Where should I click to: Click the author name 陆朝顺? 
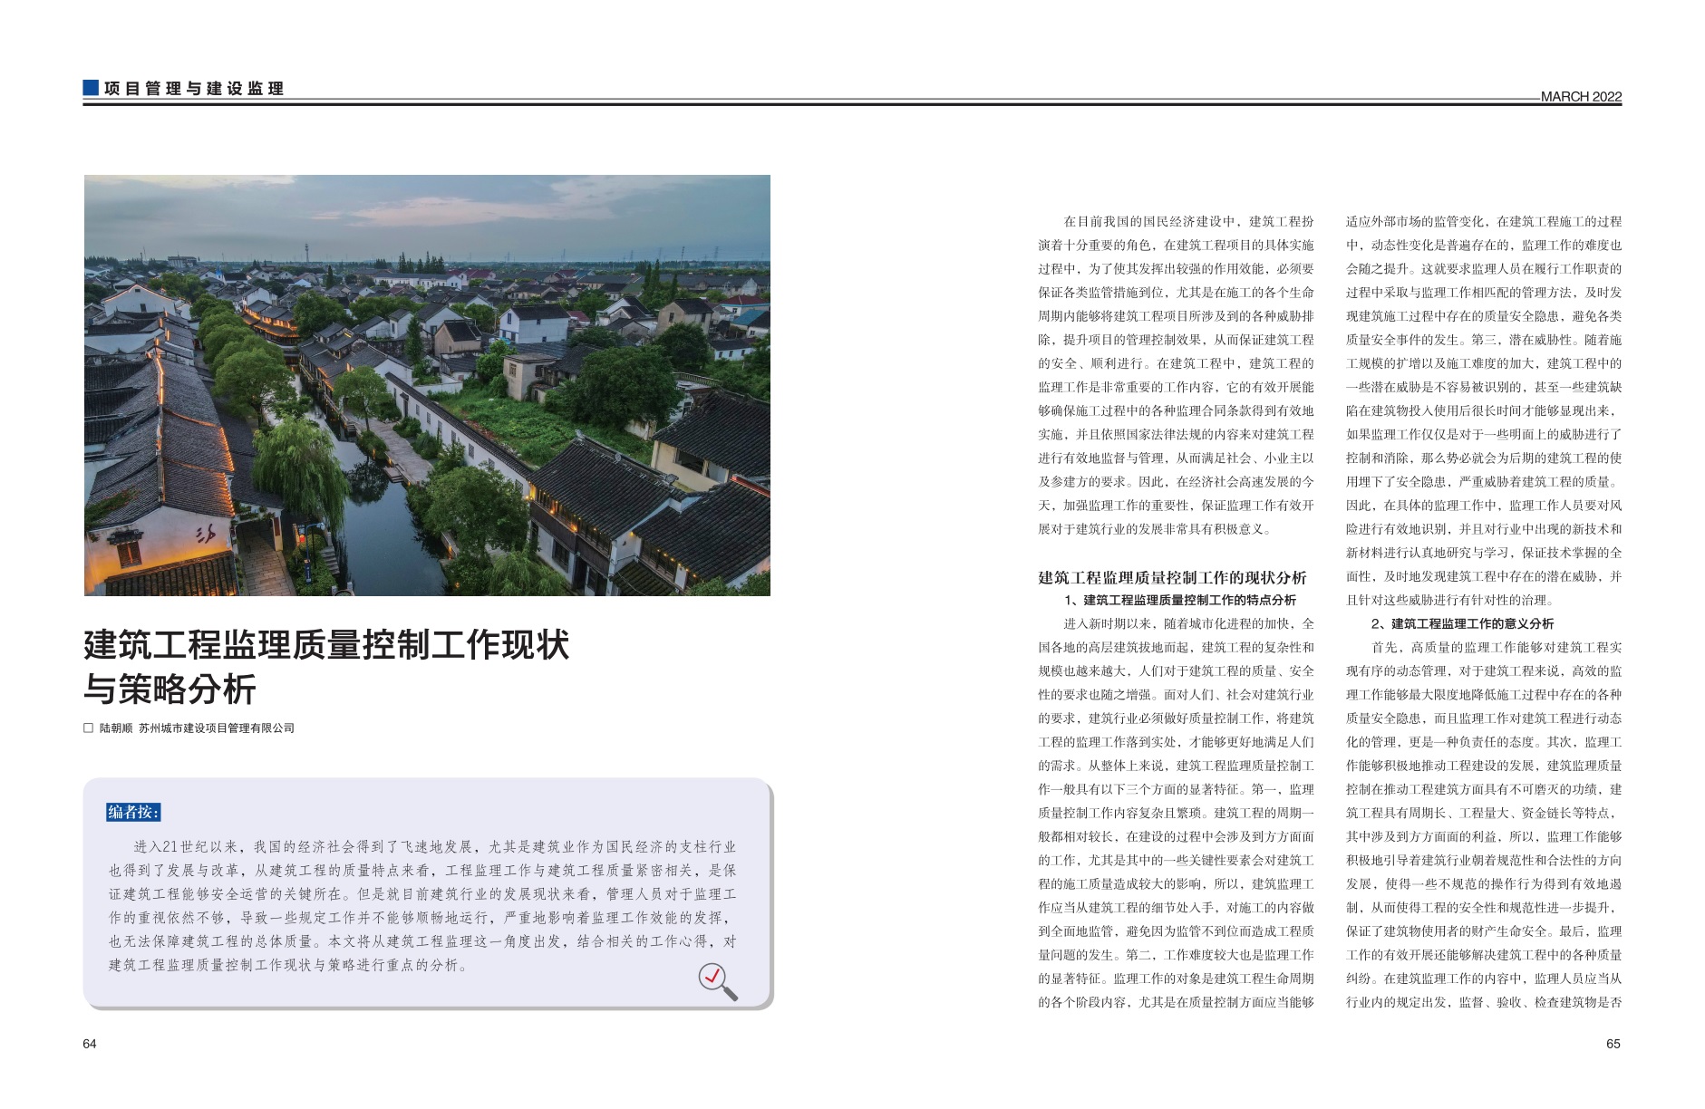coord(116,728)
